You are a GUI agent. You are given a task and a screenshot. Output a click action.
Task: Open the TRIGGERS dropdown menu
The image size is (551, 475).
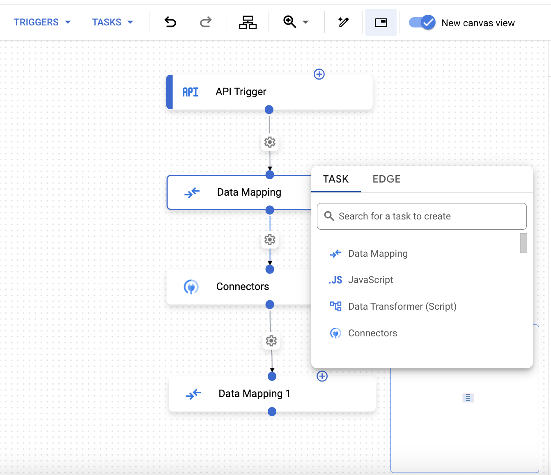pyautogui.click(x=42, y=22)
